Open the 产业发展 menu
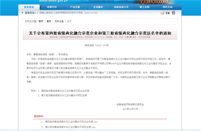The height and width of the screenshot is (131, 201). click(x=75, y=7)
